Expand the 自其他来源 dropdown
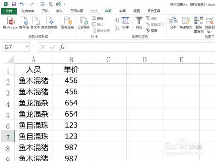 pos(50,31)
